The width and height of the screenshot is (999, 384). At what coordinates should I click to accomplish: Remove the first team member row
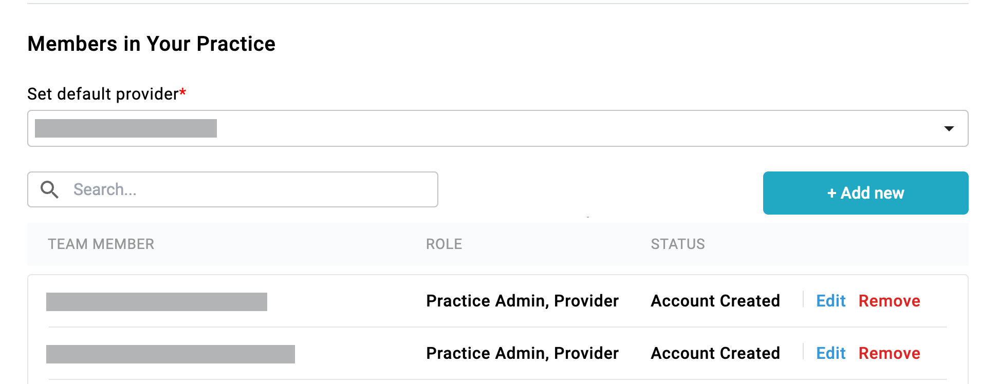tap(889, 301)
